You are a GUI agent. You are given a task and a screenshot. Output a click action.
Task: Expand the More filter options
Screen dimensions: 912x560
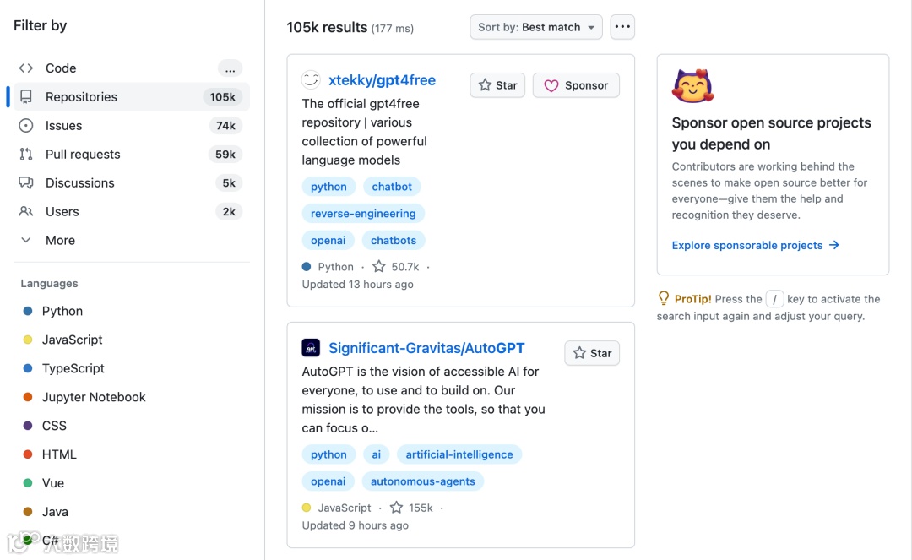[60, 240]
